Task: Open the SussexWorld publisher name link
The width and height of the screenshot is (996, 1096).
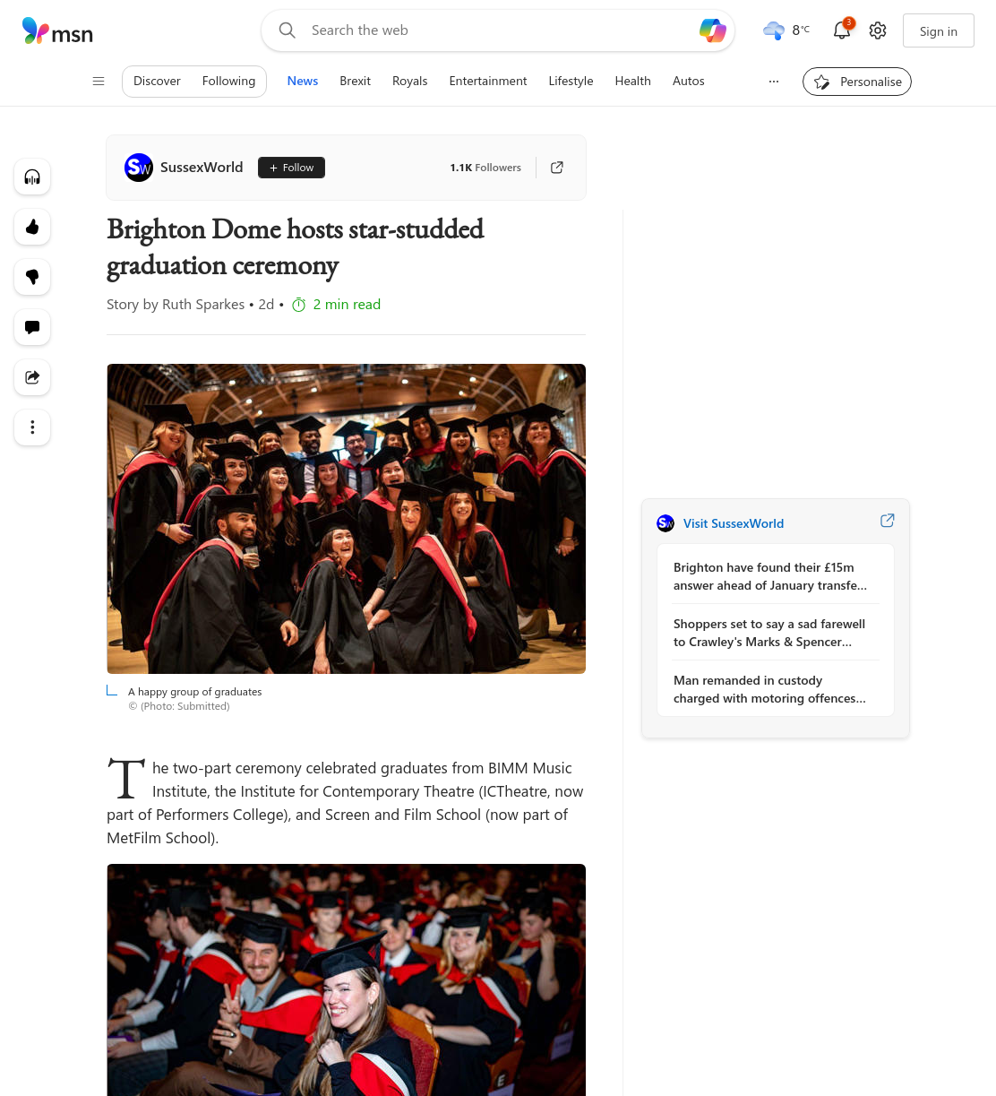Action: [202, 168]
